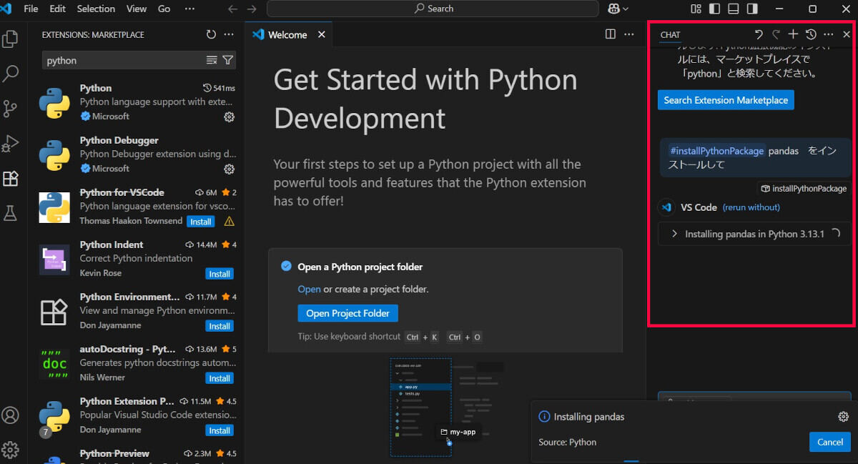Open the extensions filter funnel

[227, 60]
